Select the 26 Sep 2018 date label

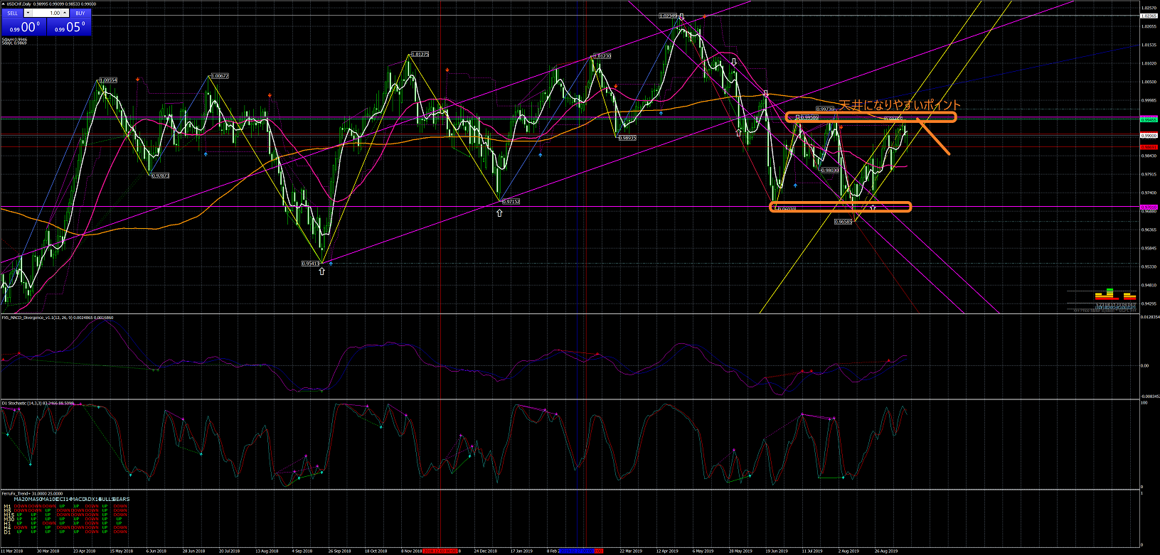pyautogui.click(x=339, y=551)
